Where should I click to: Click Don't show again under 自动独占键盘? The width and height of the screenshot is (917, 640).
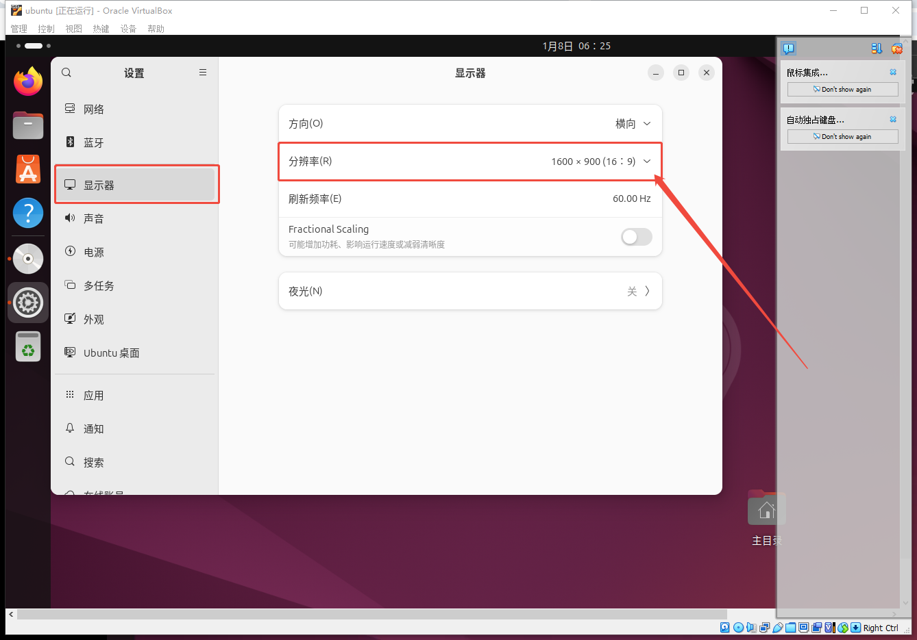point(842,137)
